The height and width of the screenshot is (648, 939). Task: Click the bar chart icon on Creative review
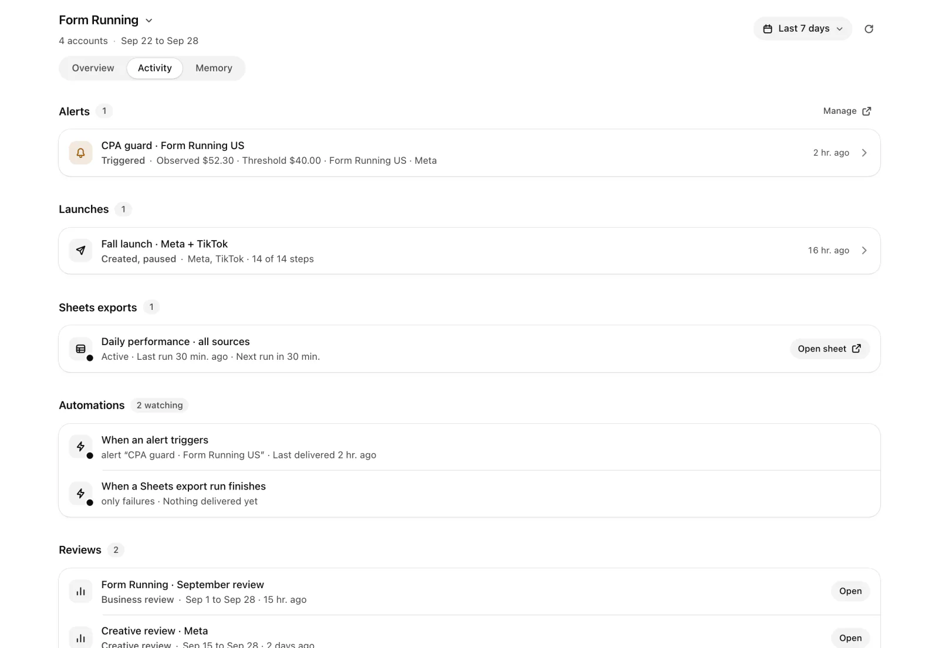(81, 638)
